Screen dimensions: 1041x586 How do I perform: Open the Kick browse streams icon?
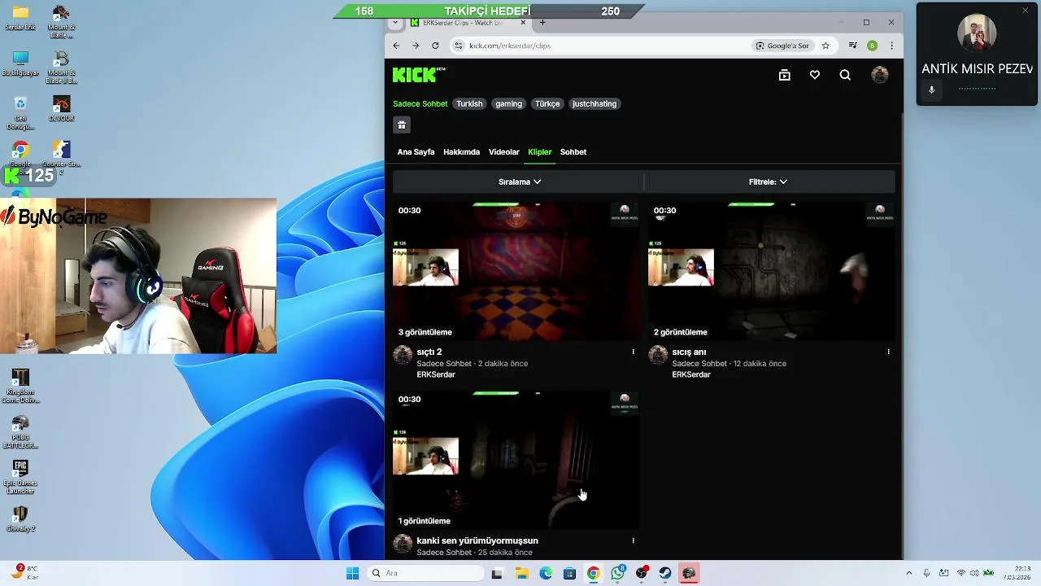click(x=784, y=75)
